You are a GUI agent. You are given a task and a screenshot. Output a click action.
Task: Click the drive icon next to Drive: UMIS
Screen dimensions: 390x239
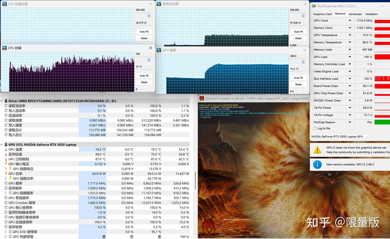click(x=6, y=101)
